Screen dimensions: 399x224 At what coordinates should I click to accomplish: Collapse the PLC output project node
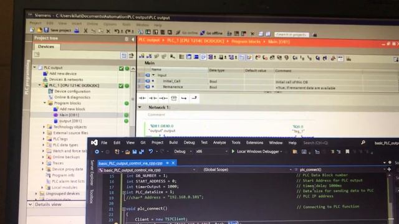[x=35, y=67]
